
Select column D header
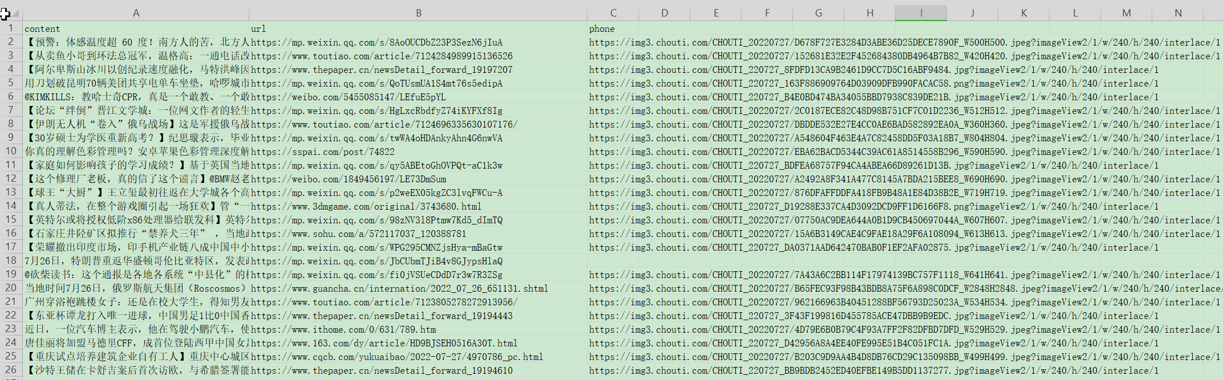point(665,13)
